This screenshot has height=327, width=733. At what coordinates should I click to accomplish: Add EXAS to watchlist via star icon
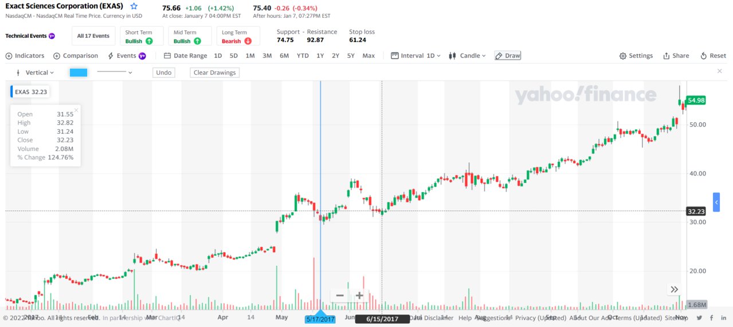point(134,6)
